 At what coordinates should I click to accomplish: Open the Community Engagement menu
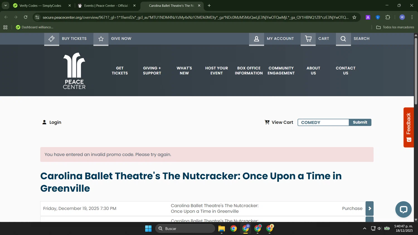click(x=281, y=71)
